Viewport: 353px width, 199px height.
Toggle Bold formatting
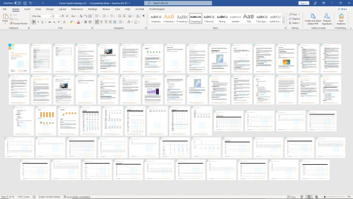(34, 22)
